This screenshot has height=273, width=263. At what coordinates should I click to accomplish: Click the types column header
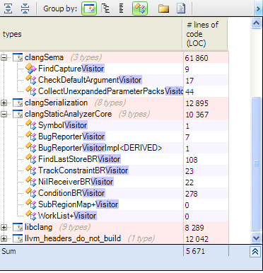(x=91, y=34)
